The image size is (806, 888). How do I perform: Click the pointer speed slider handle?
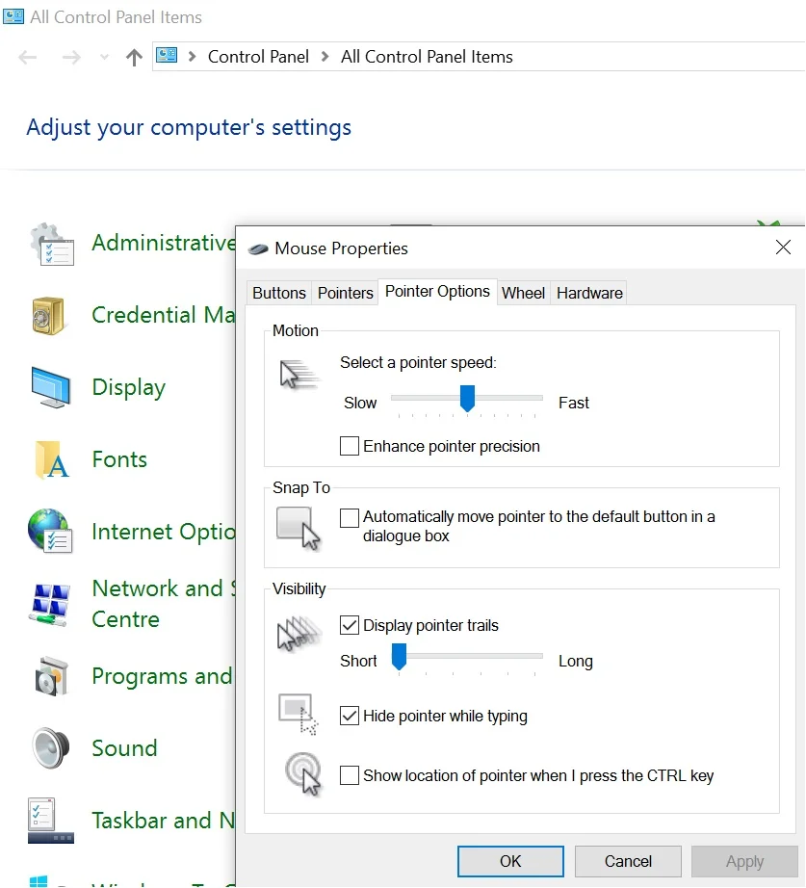[x=467, y=398]
